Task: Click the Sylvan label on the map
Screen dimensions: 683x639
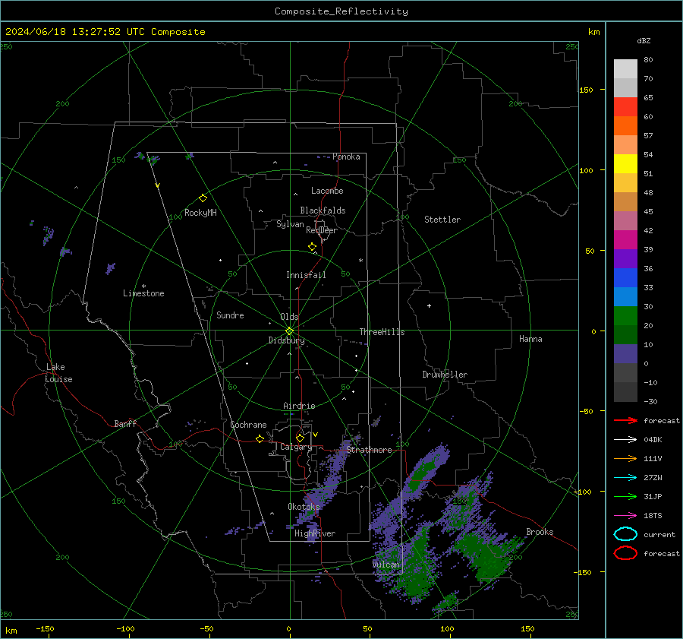Action: pyautogui.click(x=290, y=224)
